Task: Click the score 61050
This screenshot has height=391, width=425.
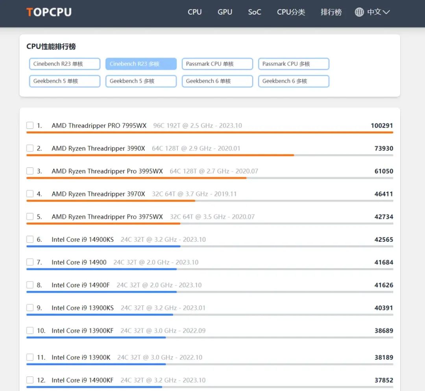Action: pos(384,171)
